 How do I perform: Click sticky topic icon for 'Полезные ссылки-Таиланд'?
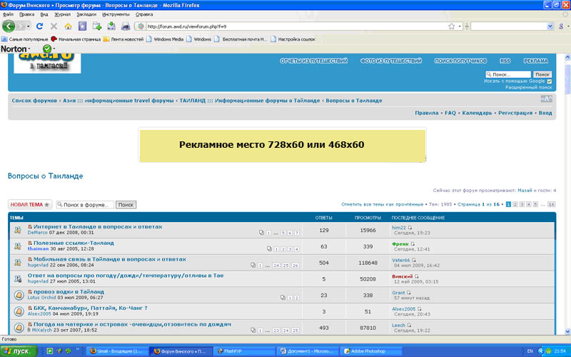[18, 246]
